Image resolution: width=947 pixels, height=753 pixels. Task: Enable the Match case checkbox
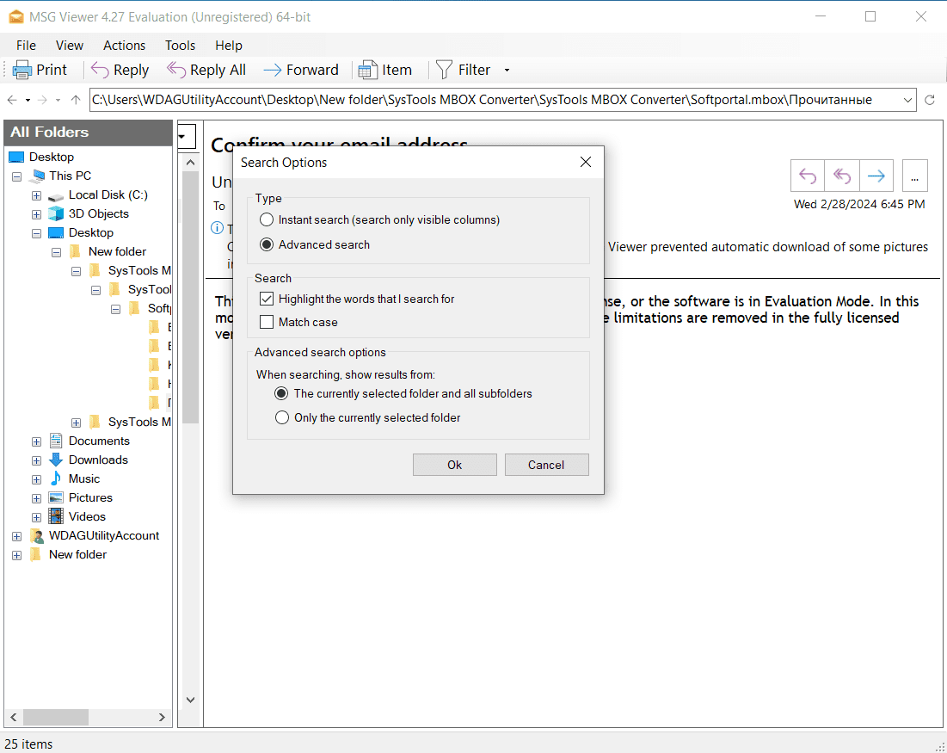(x=267, y=322)
